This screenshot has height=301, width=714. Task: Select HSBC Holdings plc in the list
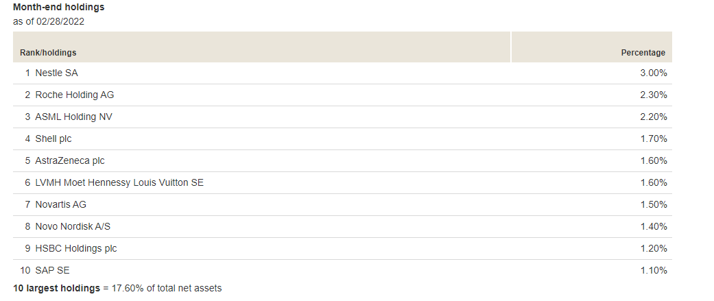(75, 249)
